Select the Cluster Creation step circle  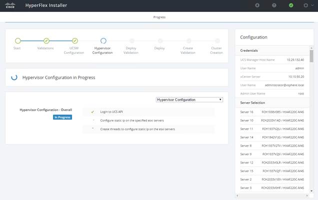pyautogui.click(x=217, y=41)
